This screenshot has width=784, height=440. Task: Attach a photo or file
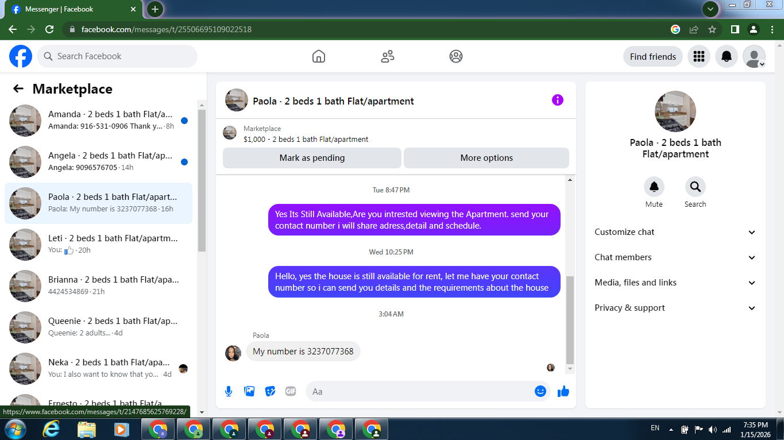click(x=249, y=391)
